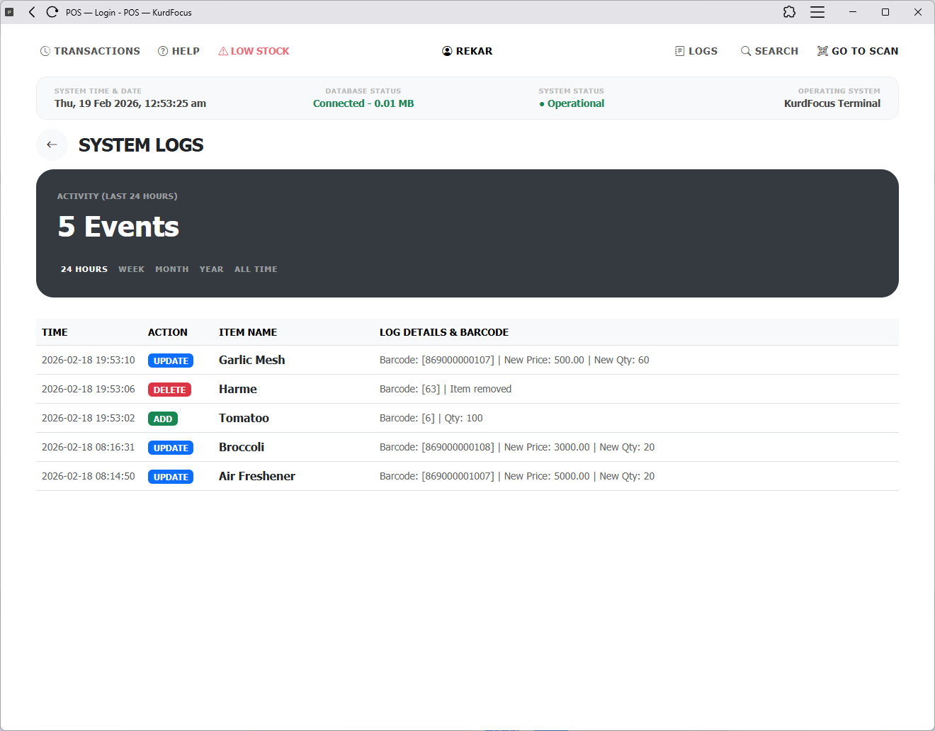Click the DELETE badge on Harme row
Viewport: 935px width, 731px height.
click(x=169, y=390)
